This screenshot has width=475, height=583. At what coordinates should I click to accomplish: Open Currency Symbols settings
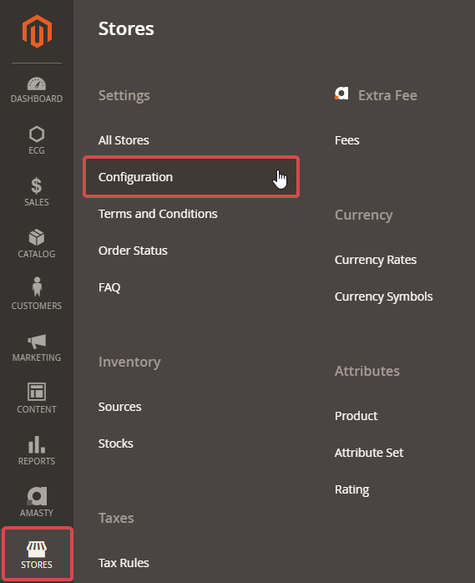click(x=383, y=297)
